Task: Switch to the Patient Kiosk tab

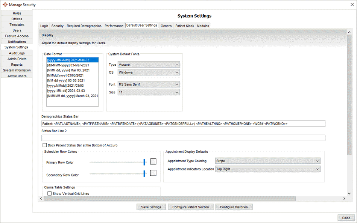Action: coord(185,26)
